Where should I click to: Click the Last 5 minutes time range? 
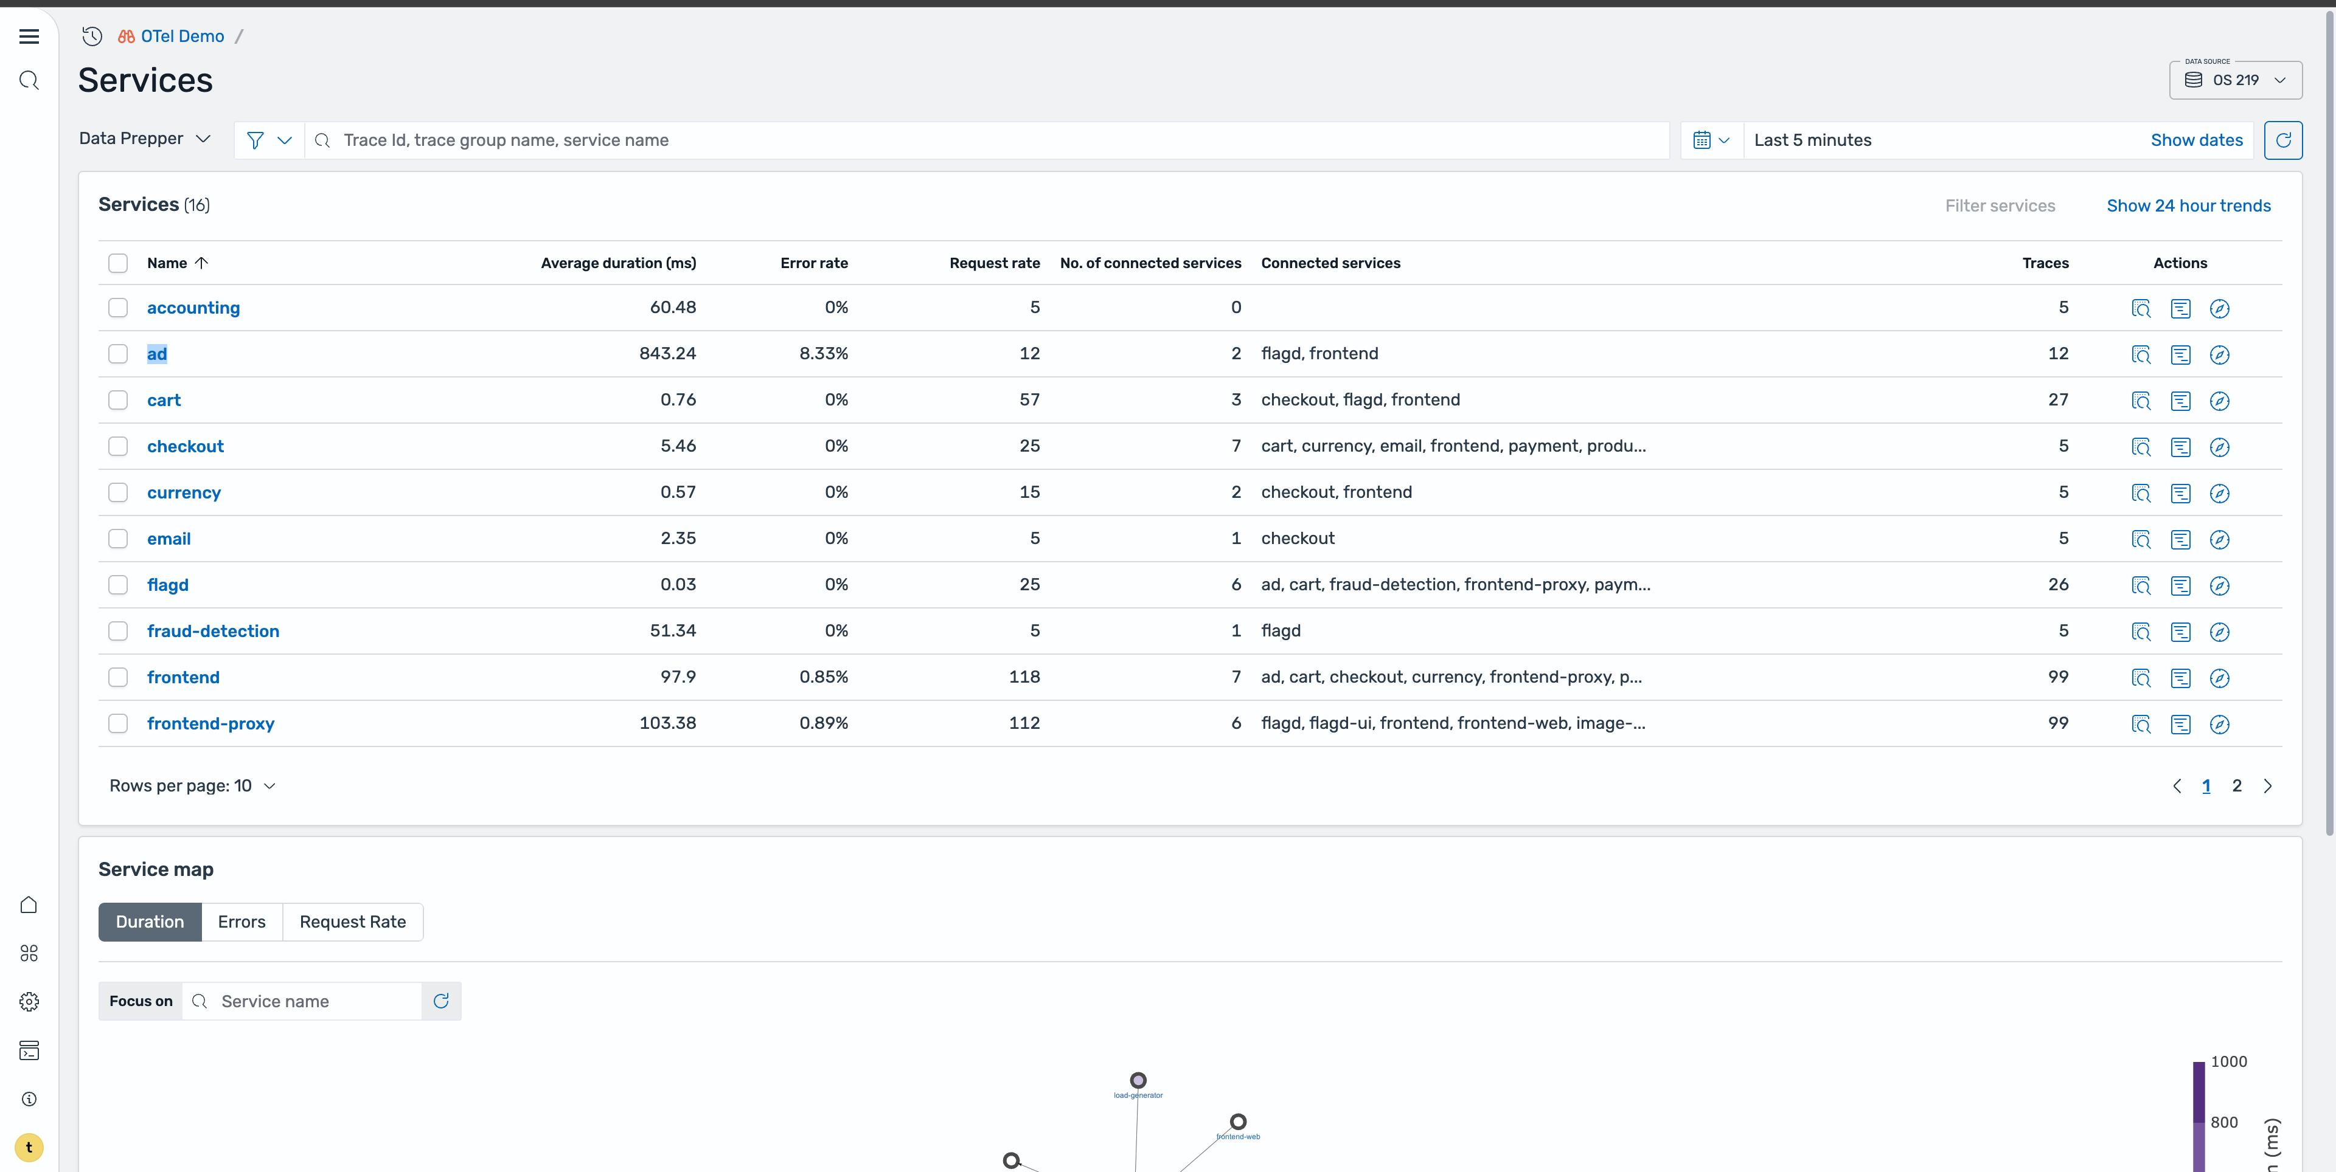pyautogui.click(x=1812, y=140)
